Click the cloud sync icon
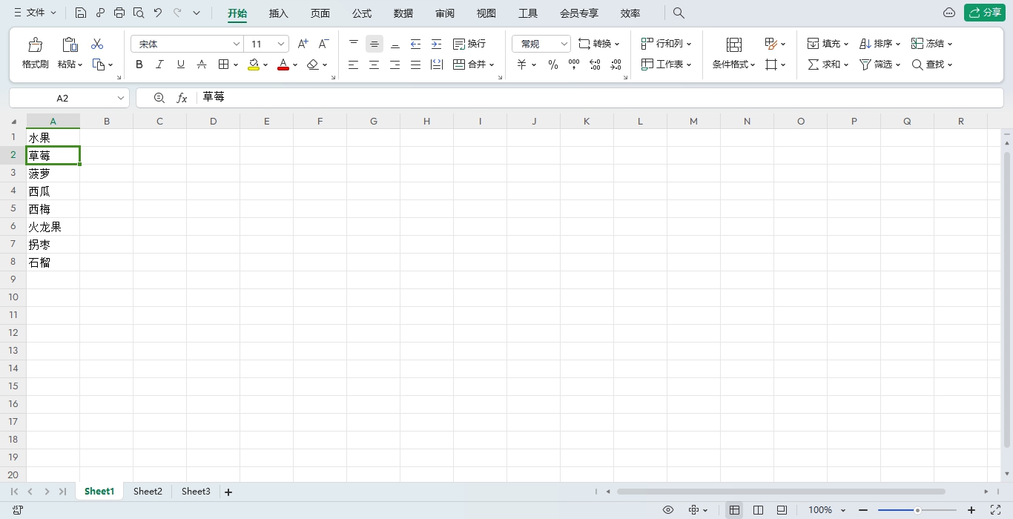This screenshot has width=1013, height=519. coord(948,13)
